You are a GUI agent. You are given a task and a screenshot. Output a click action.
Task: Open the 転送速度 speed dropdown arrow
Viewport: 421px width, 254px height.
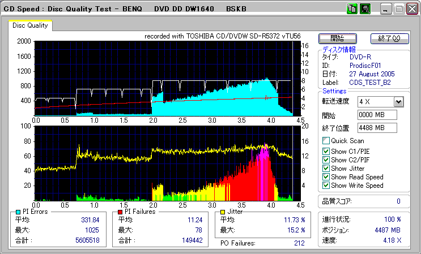398,102
